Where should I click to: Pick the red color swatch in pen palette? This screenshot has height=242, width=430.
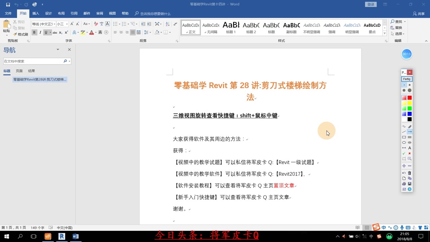[x=410, y=98]
